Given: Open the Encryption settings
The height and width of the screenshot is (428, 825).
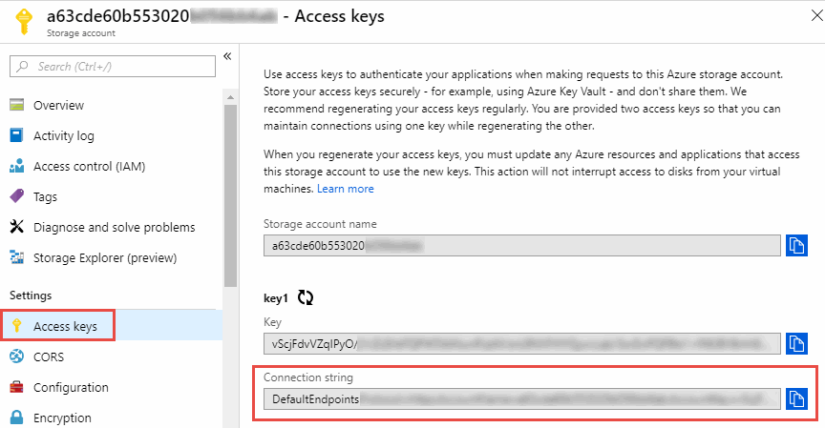Looking at the screenshot, I should pos(62,418).
